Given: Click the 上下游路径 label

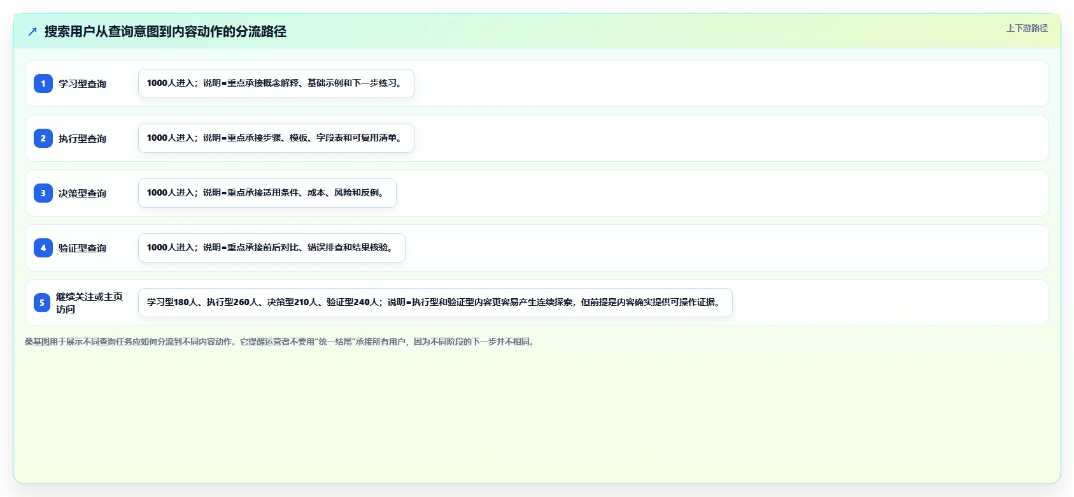Looking at the screenshot, I should pyautogui.click(x=1027, y=28).
